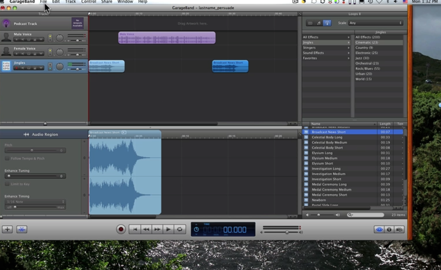Open the track editor scissors button
The width and height of the screenshot is (441, 270).
(x=21, y=229)
